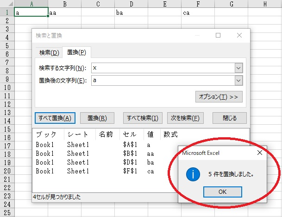Select cell B1 containing aa
The height and width of the screenshot is (217, 282).
(x=64, y=12)
